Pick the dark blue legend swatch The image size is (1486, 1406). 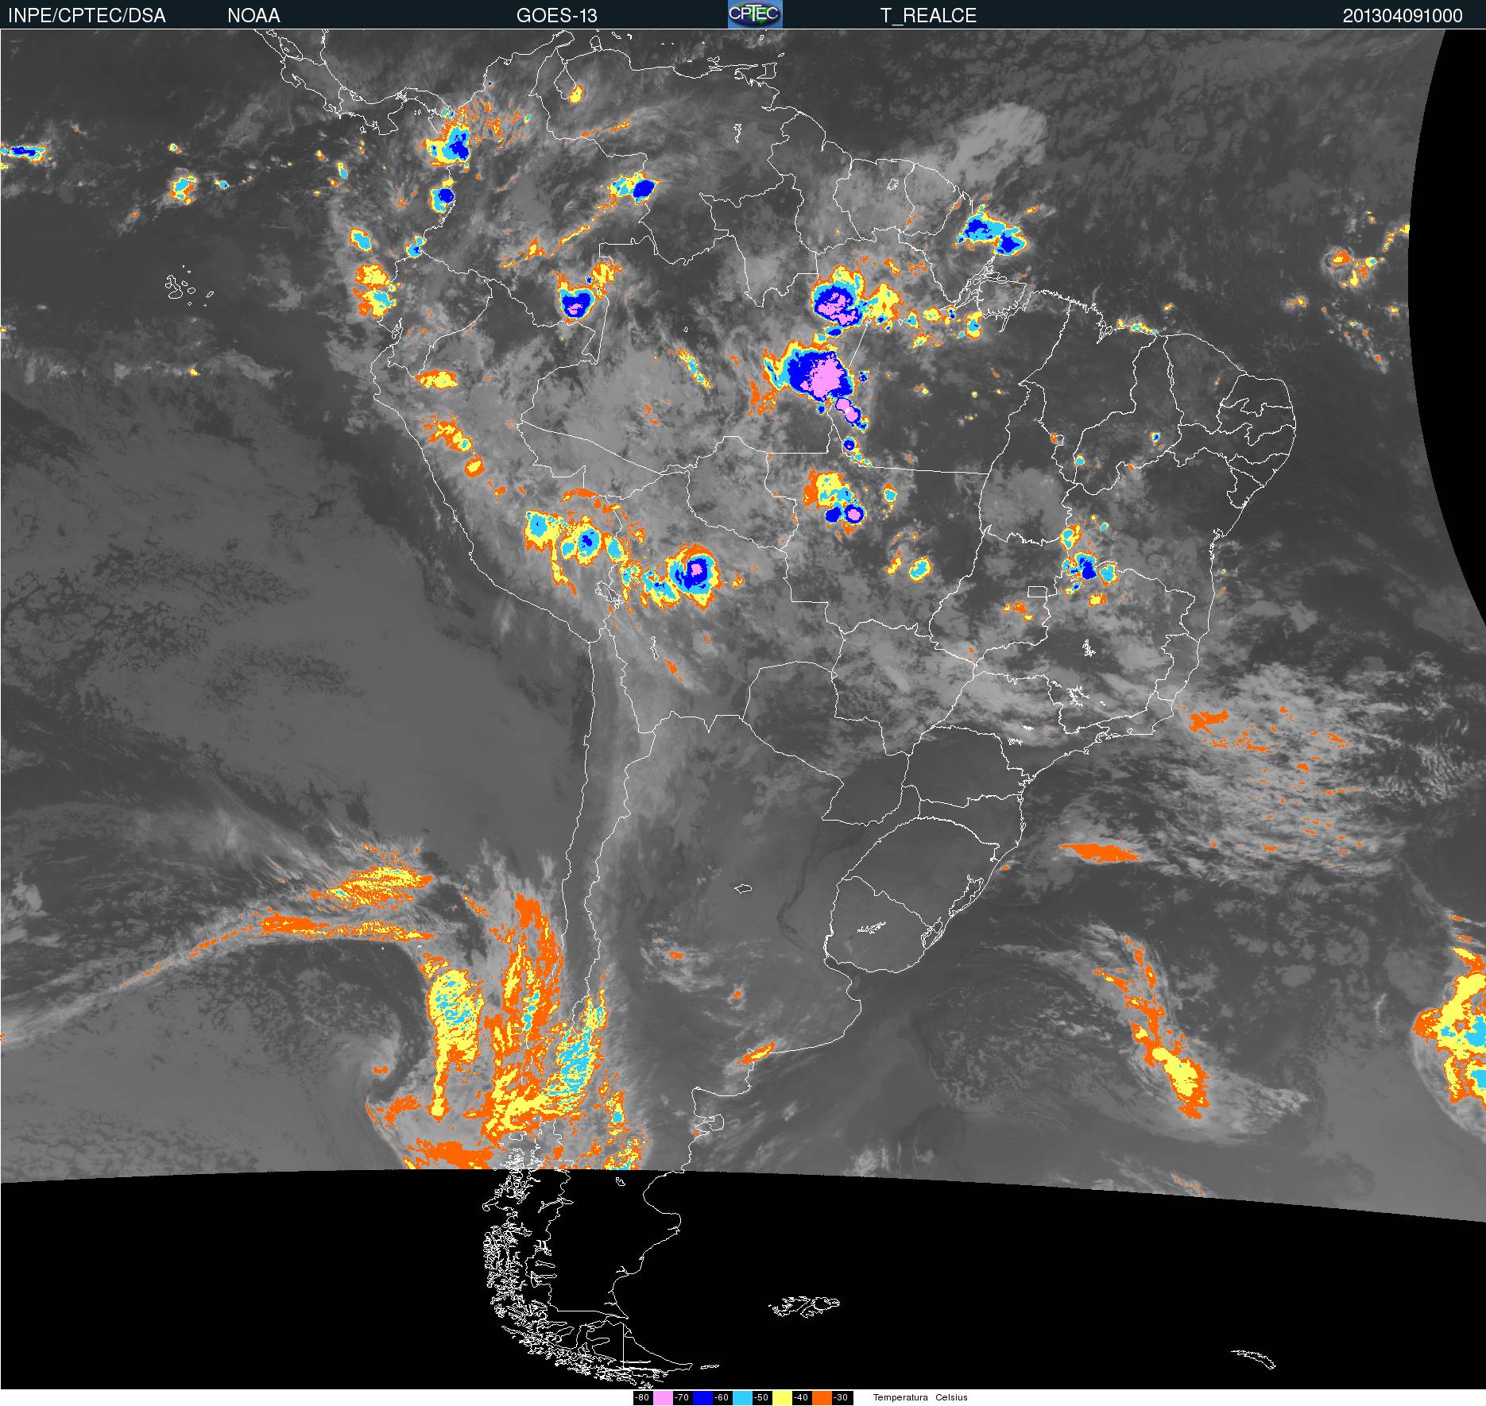[x=702, y=1398]
